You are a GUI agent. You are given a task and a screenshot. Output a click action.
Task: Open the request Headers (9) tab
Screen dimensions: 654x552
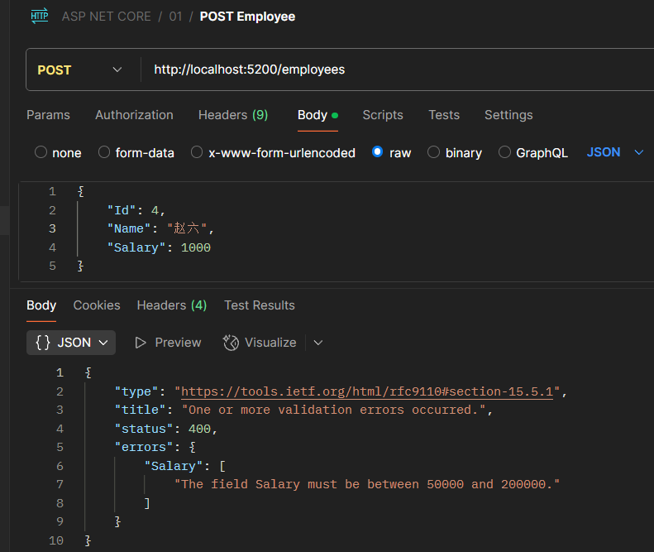[233, 115]
